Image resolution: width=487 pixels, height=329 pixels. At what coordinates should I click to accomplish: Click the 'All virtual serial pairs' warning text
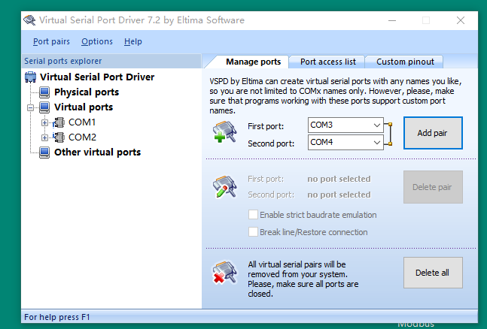click(x=303, y=279)
